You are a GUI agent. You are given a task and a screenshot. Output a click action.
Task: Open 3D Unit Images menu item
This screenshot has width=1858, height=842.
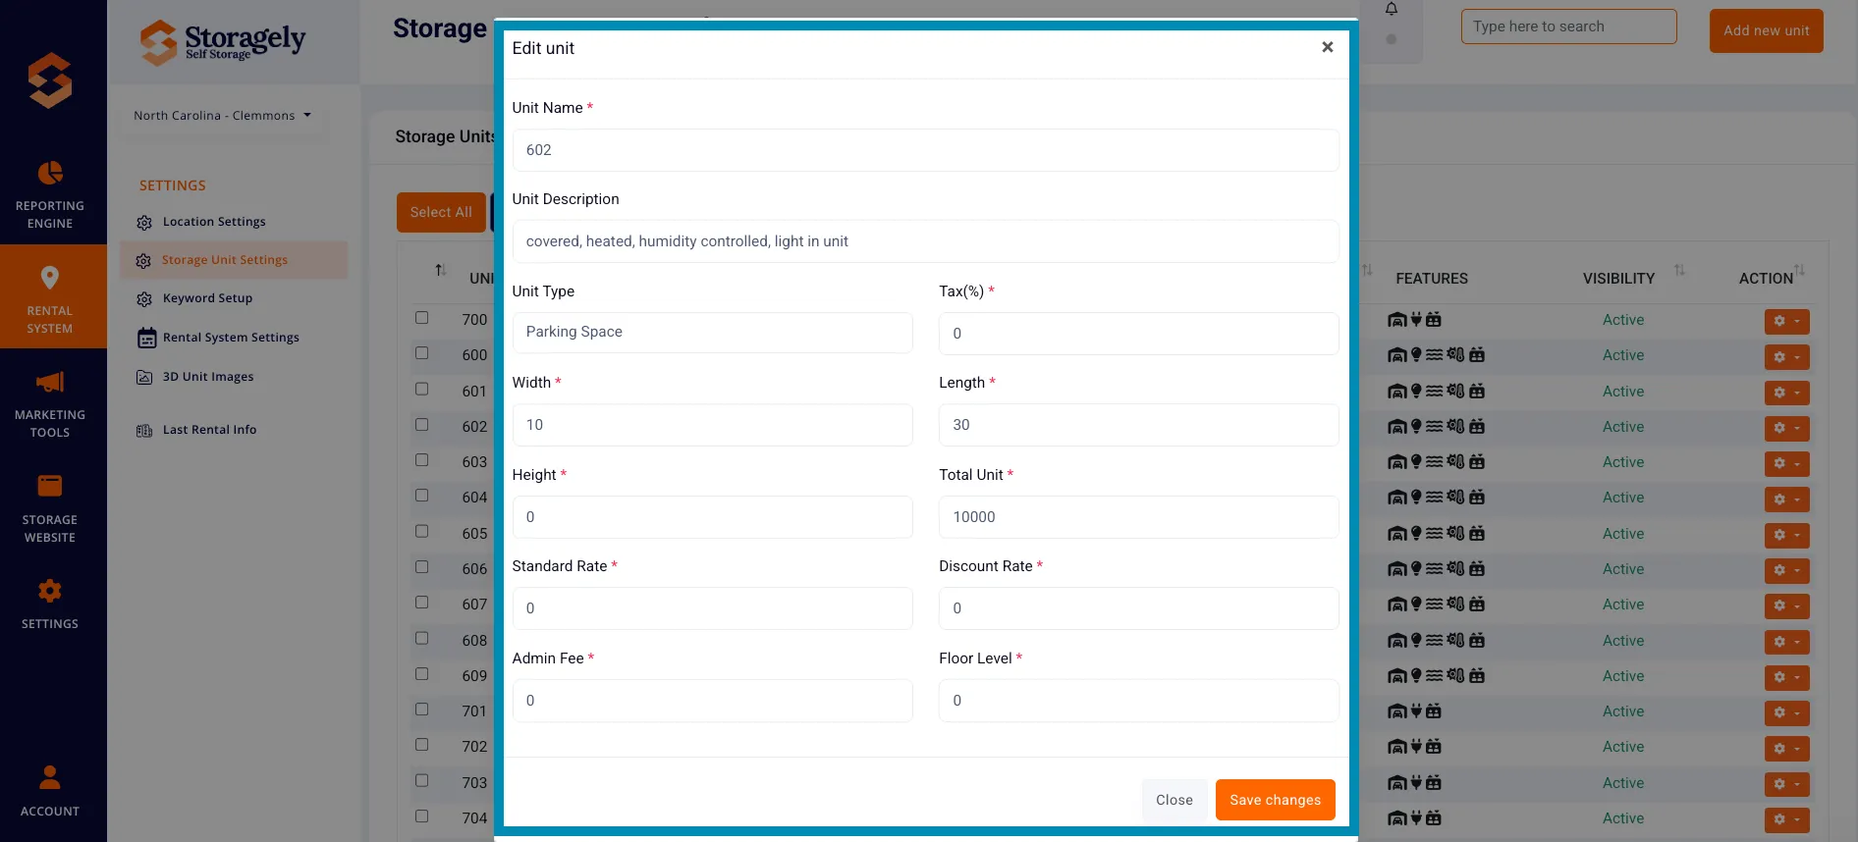pyautogui.click(x=208, y=377)
